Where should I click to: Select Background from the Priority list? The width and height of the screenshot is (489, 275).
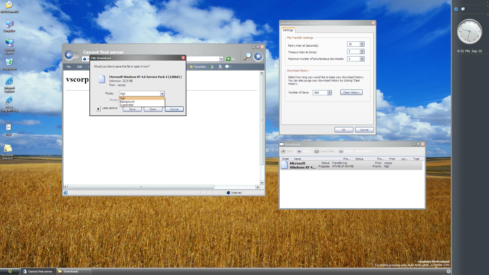pos(127,102)
